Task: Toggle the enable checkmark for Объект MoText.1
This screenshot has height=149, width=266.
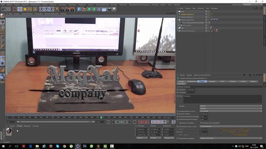Action: [209, 14]
